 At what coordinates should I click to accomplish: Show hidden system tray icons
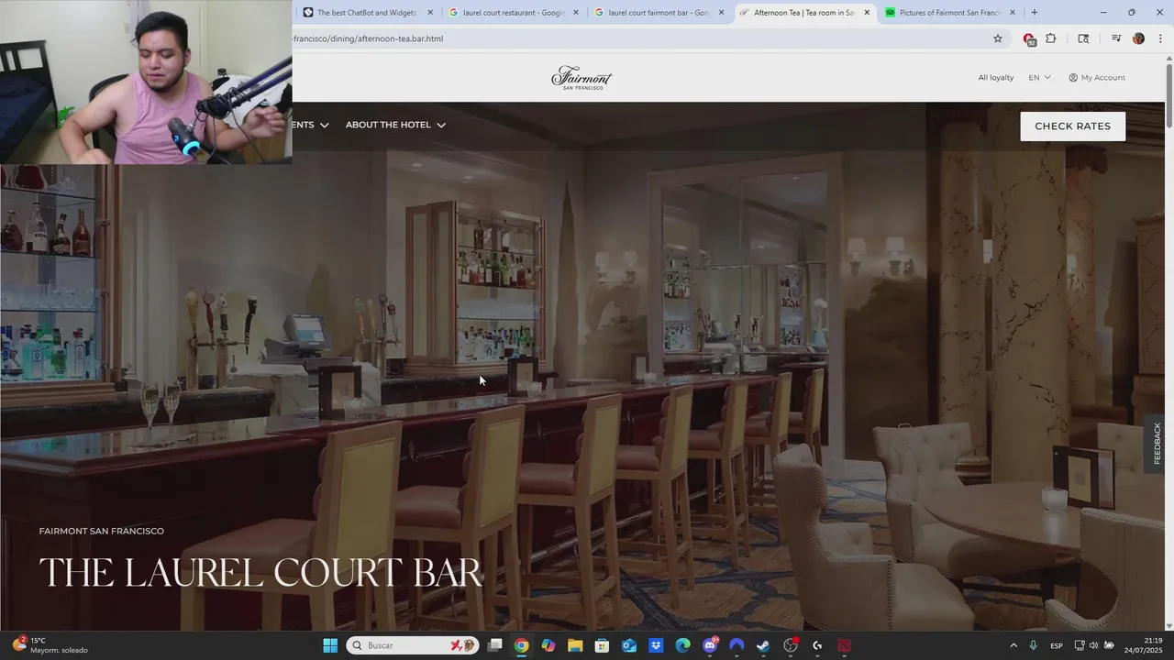pos(1013,645)
